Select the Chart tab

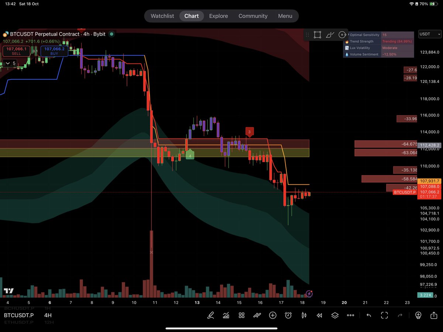192,16
